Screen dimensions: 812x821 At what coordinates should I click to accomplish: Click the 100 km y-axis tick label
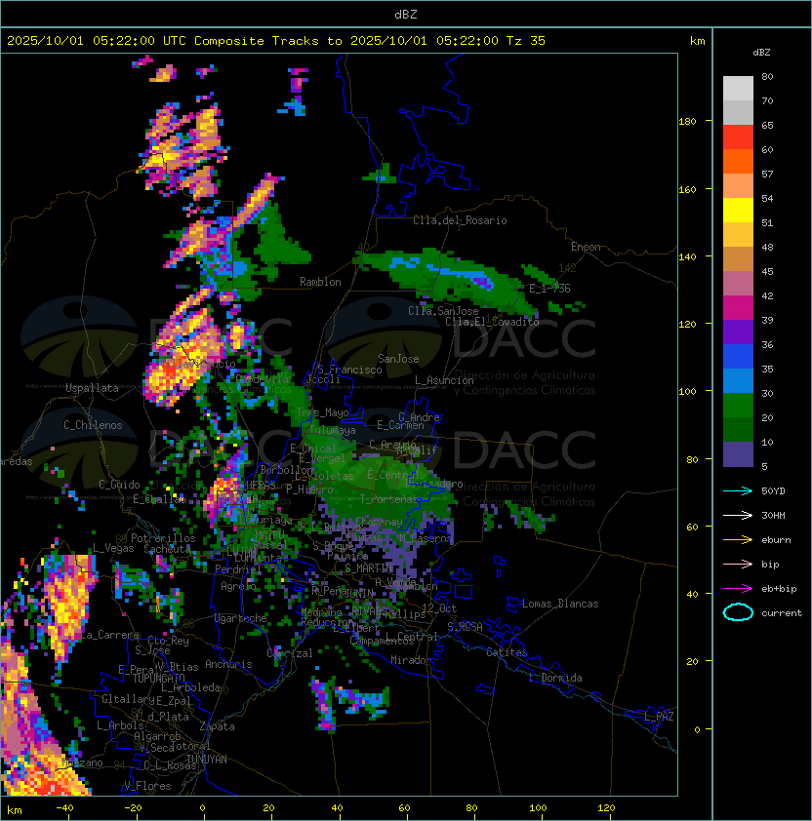[687, 392]
